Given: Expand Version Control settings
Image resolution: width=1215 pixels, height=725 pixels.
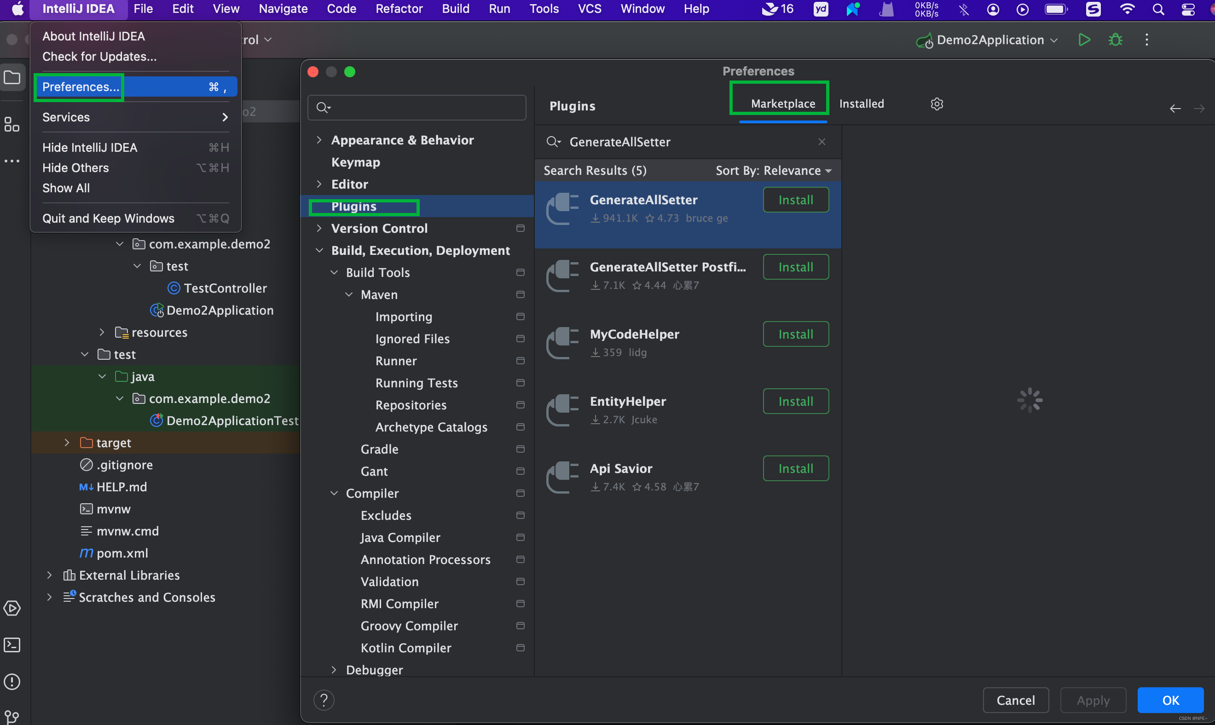Looking at the screenshot, I should (x=318, y=228).
